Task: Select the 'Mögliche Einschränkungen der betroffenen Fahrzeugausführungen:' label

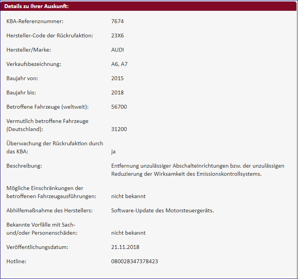Action: (51, 192)
